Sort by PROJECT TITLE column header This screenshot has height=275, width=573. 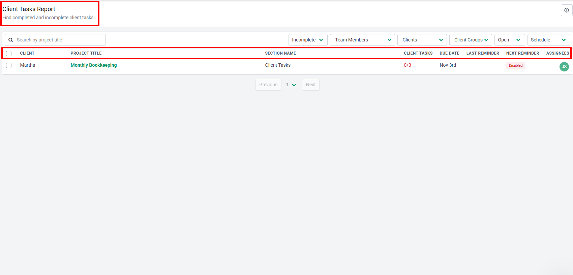pyautogui.click(x=86, y=53)
